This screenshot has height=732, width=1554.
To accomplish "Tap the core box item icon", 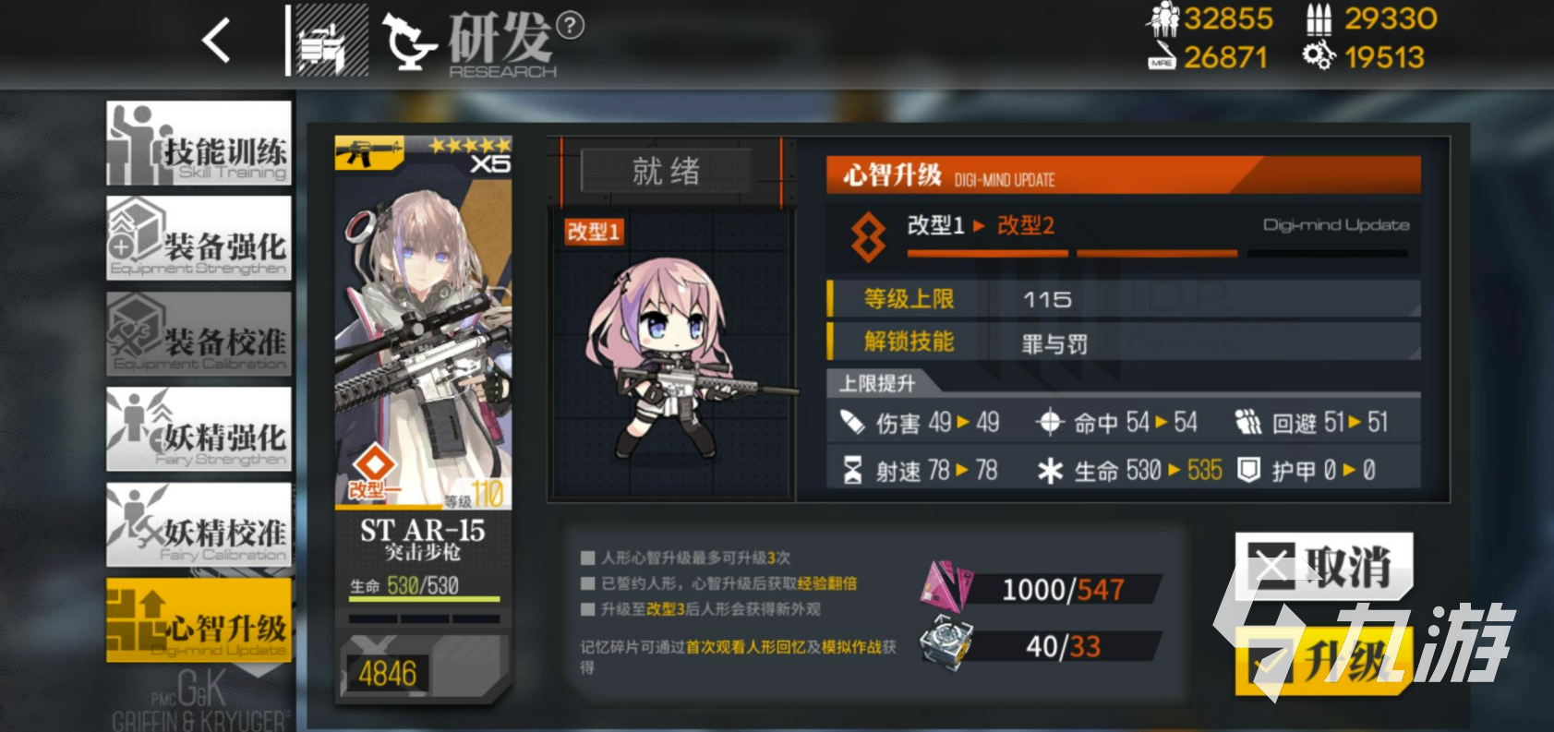I will pyautogui.click(x=946, y=642).
